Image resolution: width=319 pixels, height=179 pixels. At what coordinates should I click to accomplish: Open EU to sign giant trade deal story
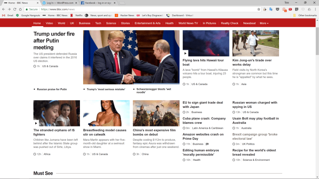click(203, 105)
